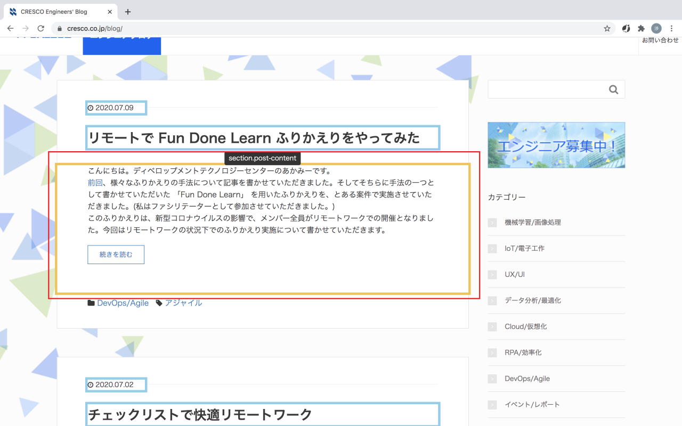Viewport: 682px width, 426px height.
Task: Close the CRESCO Engineers' Blog tab
Action: click(109, 12)
